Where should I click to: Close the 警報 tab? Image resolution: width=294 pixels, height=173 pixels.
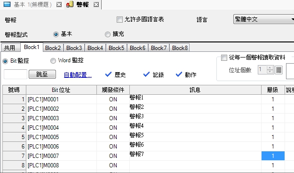pyautogui.click(x=96, y=5)
